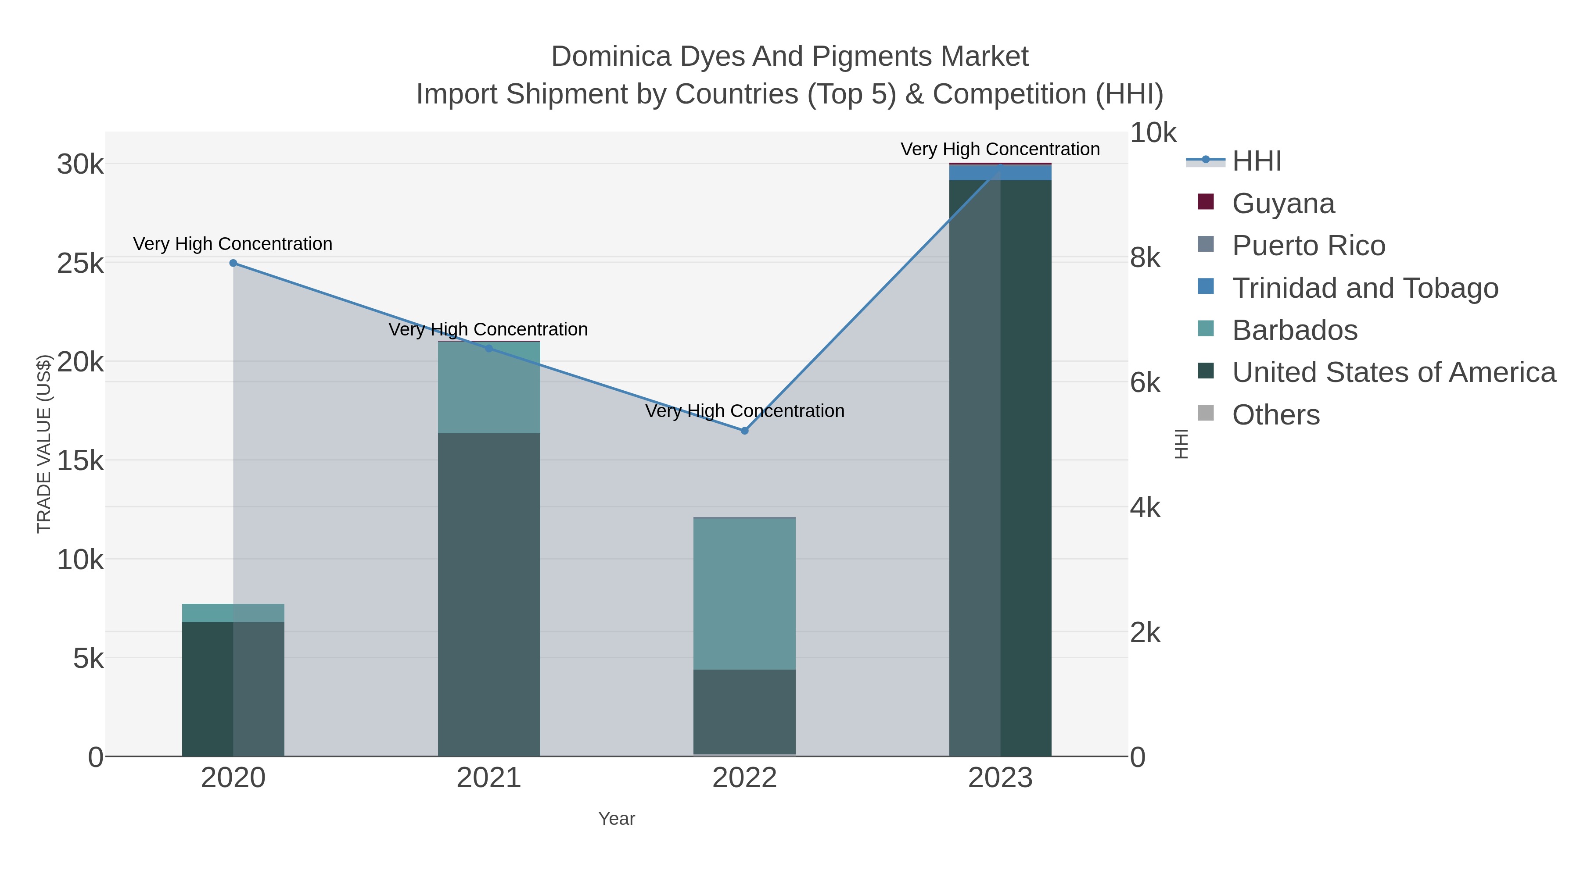Click the 2021 United States bar segment

point(489,595)
